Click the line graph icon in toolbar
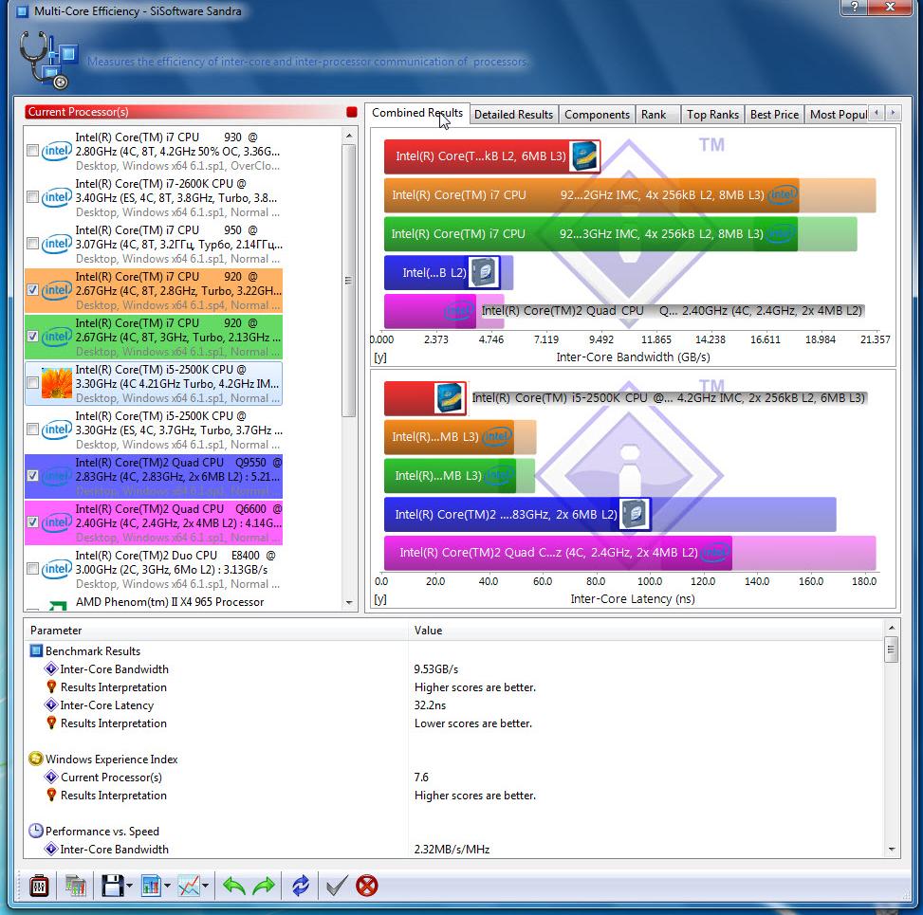Screen dimensions: 923x915 [189, 886]
